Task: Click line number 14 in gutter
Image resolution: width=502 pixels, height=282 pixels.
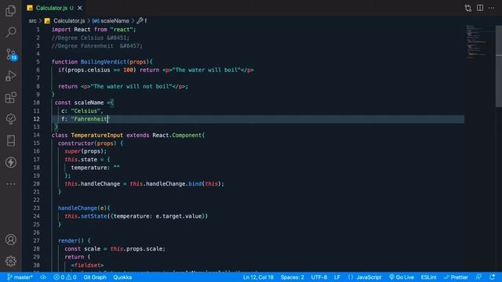Action: point(37,135)
